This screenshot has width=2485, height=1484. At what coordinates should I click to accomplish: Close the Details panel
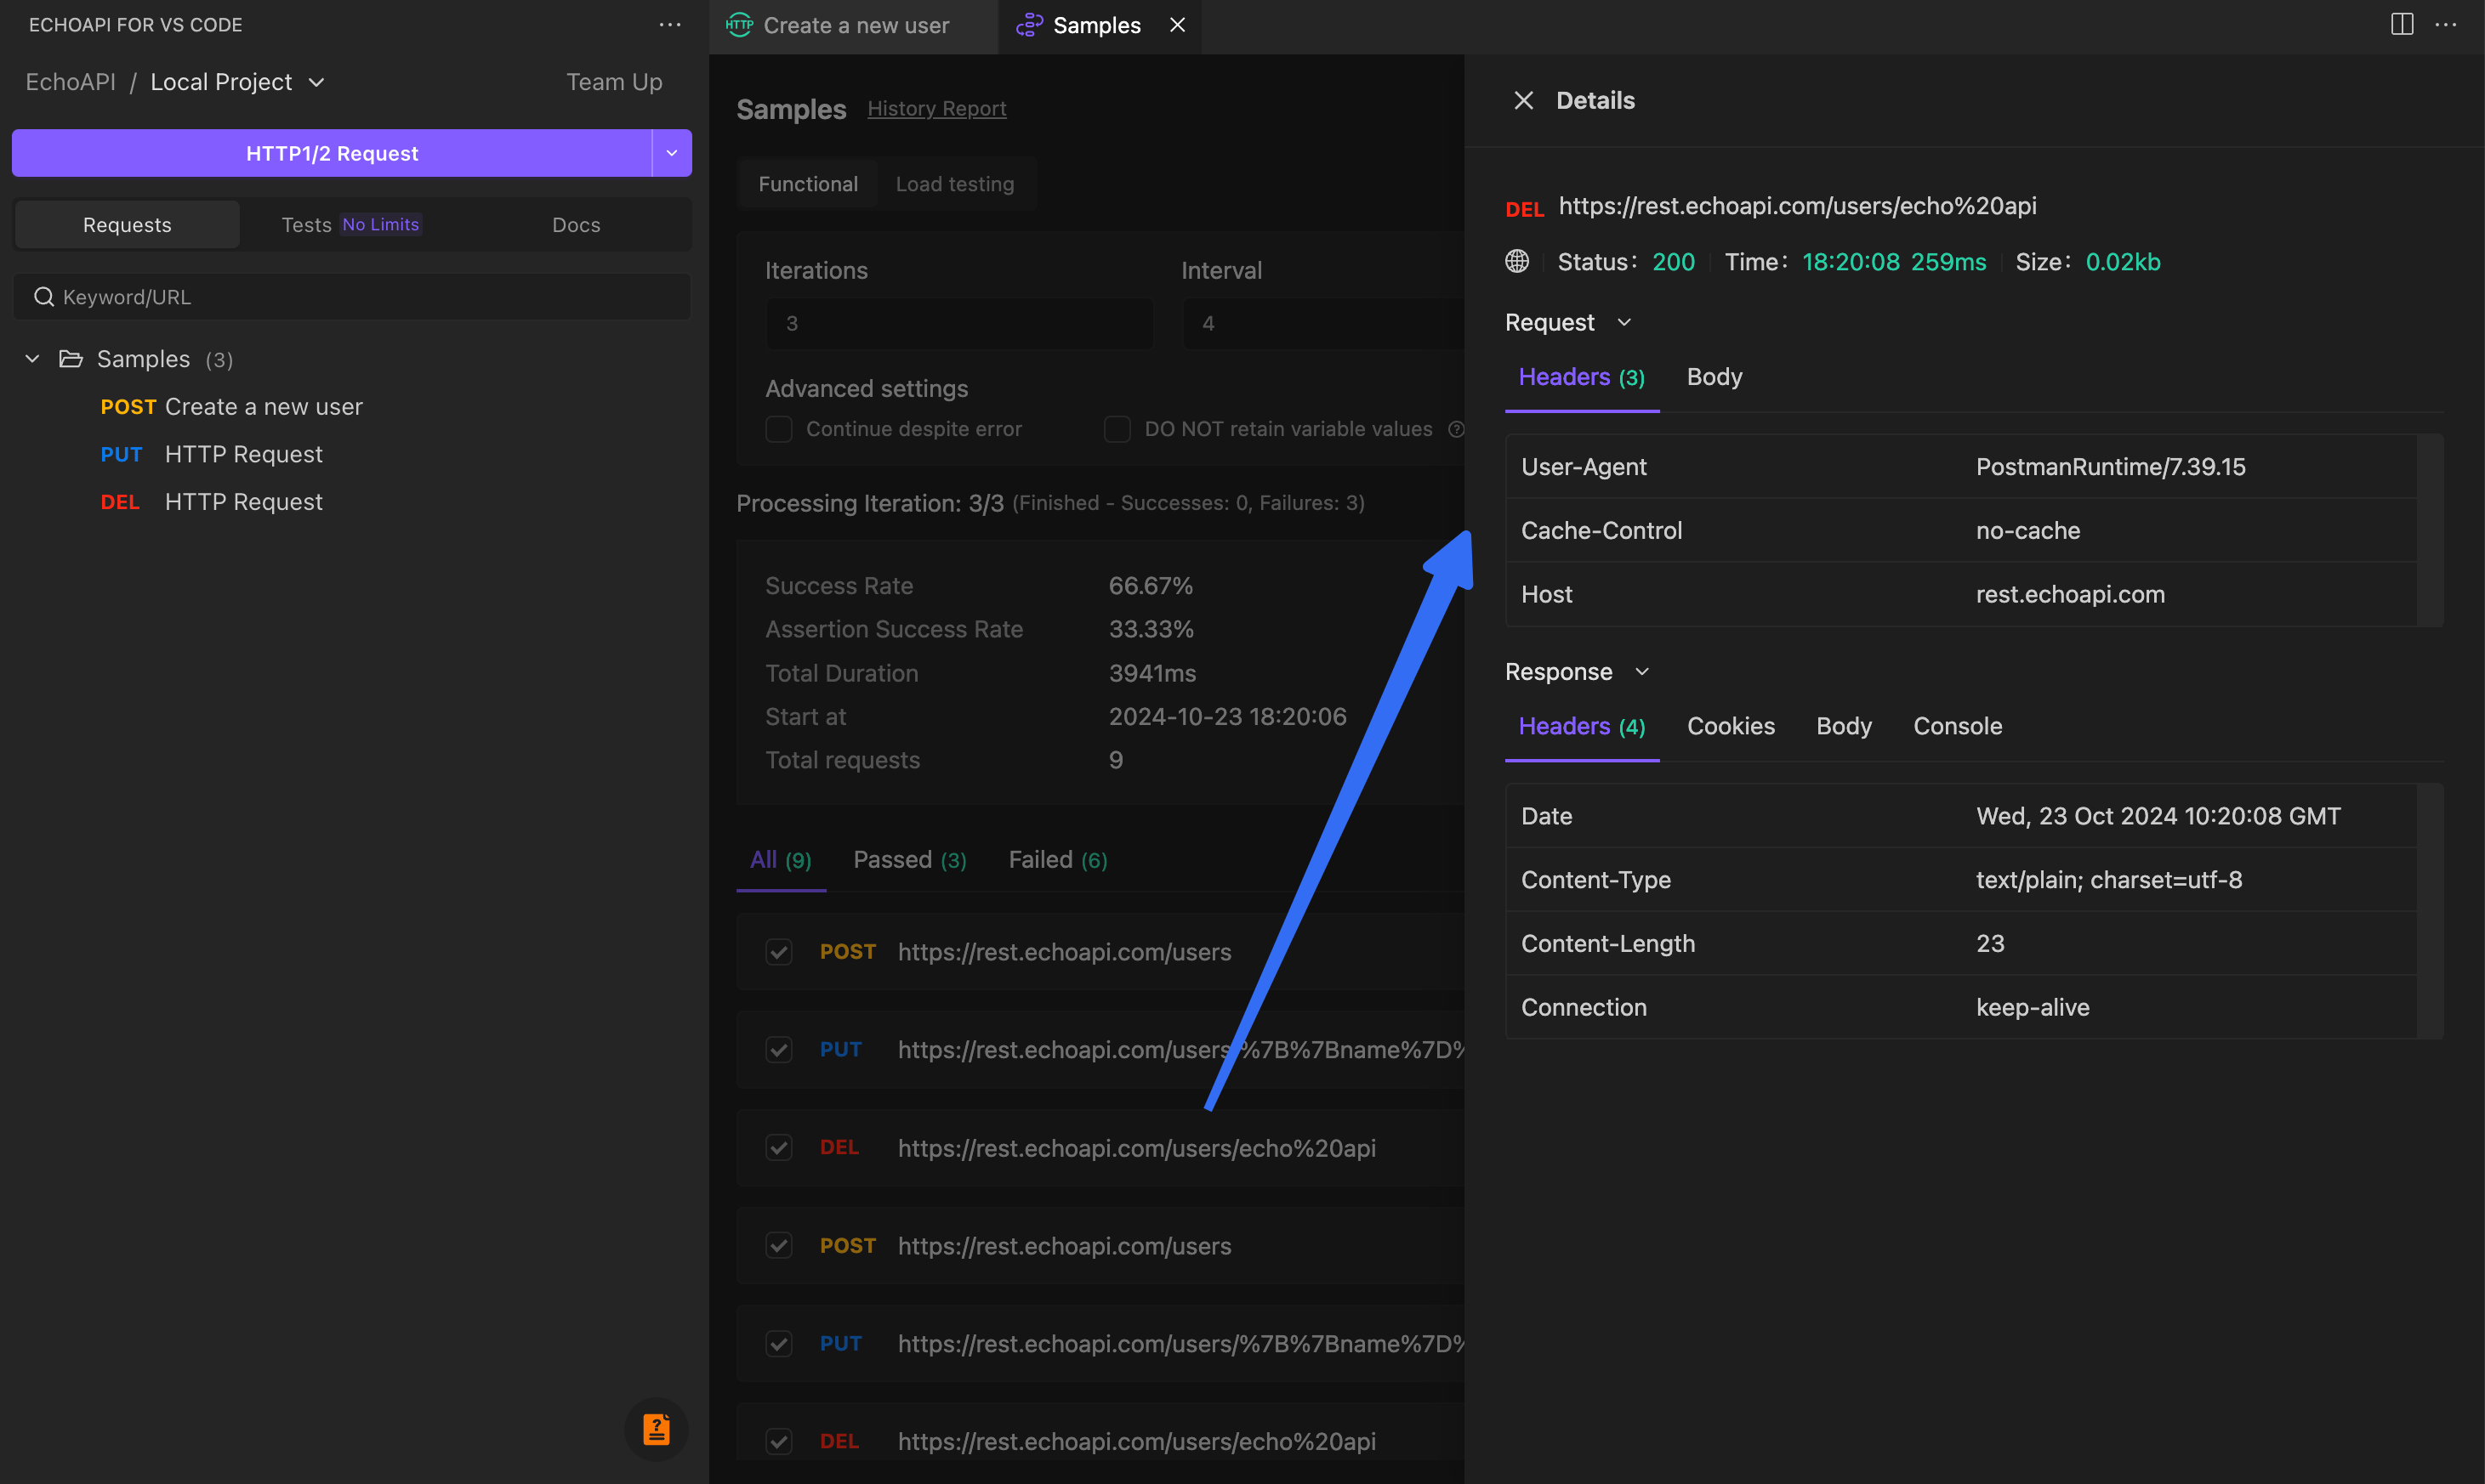click(x=1524, y=100)
